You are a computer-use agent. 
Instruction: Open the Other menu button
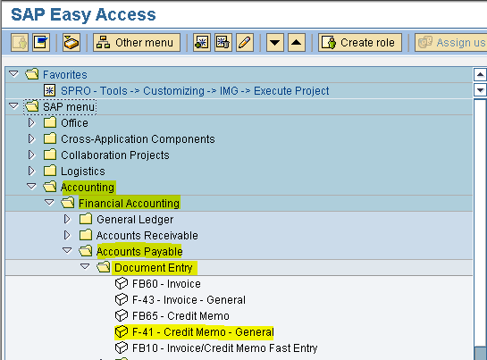137,42
